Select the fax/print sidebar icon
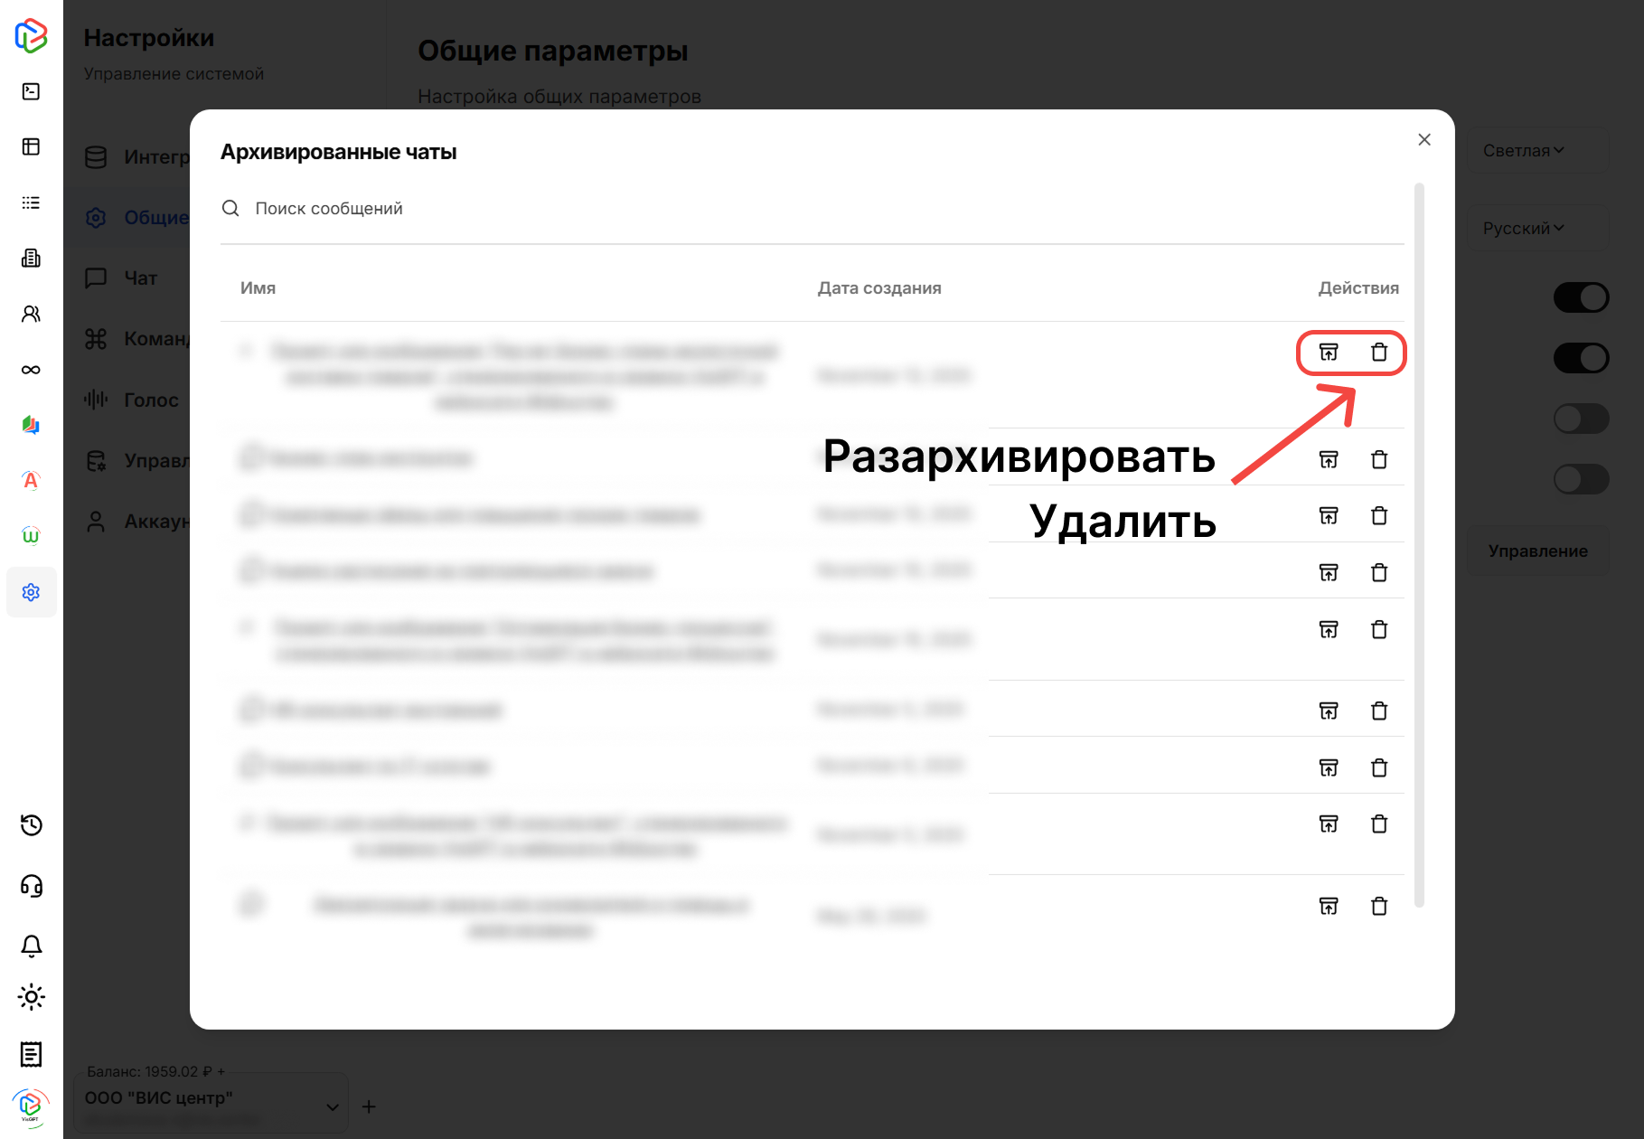This screenshot has height=1139, width=1644. (32, 259)
